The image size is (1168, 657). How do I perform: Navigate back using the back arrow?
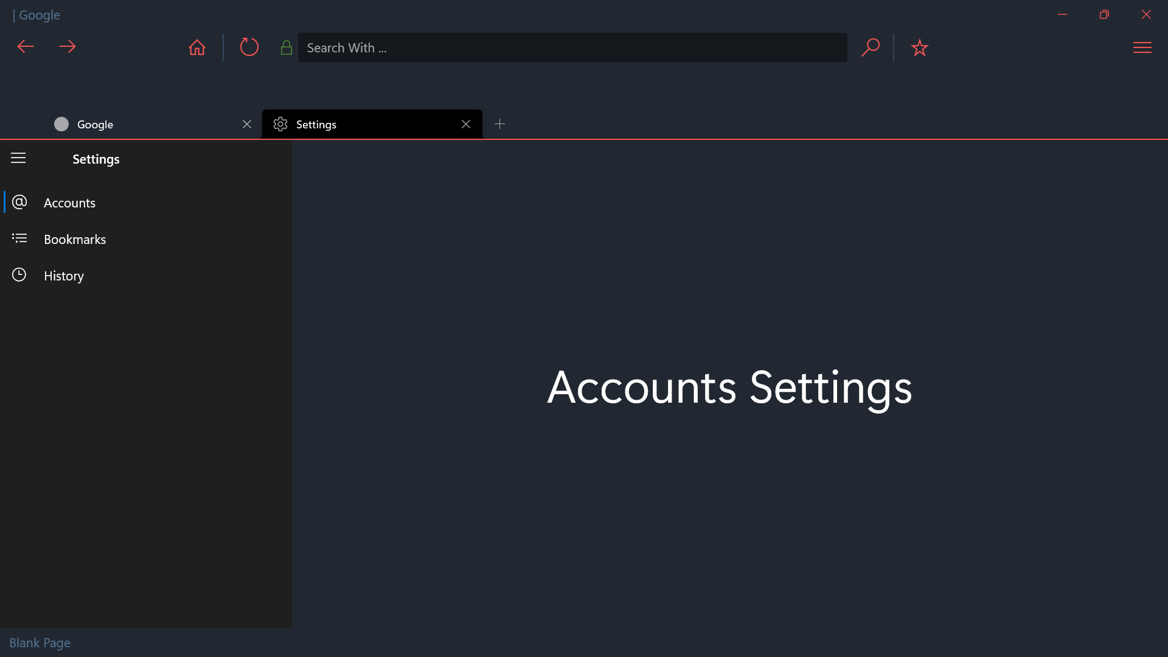click(x=25, y=47)
